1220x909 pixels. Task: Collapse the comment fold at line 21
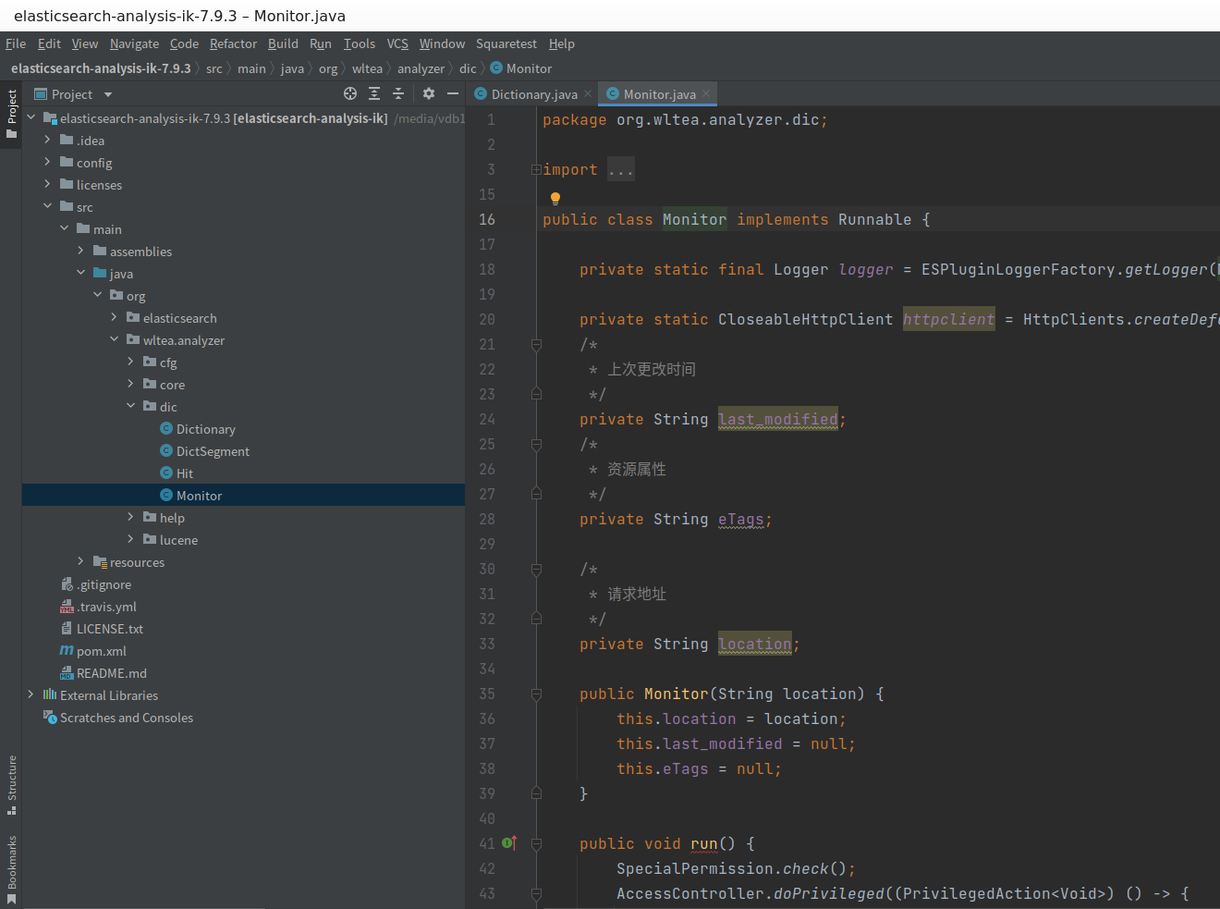click(x=536, y=344)
